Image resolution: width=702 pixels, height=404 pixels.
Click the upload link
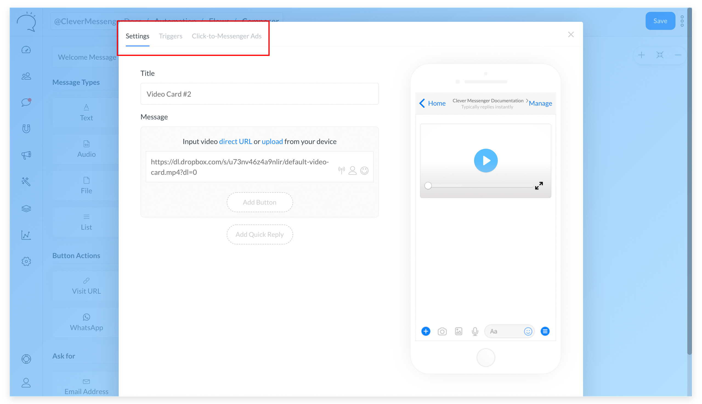coord(272,141)
